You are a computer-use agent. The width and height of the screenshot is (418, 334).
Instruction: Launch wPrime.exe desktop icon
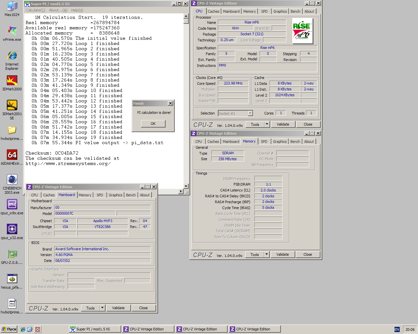point(12,33)
